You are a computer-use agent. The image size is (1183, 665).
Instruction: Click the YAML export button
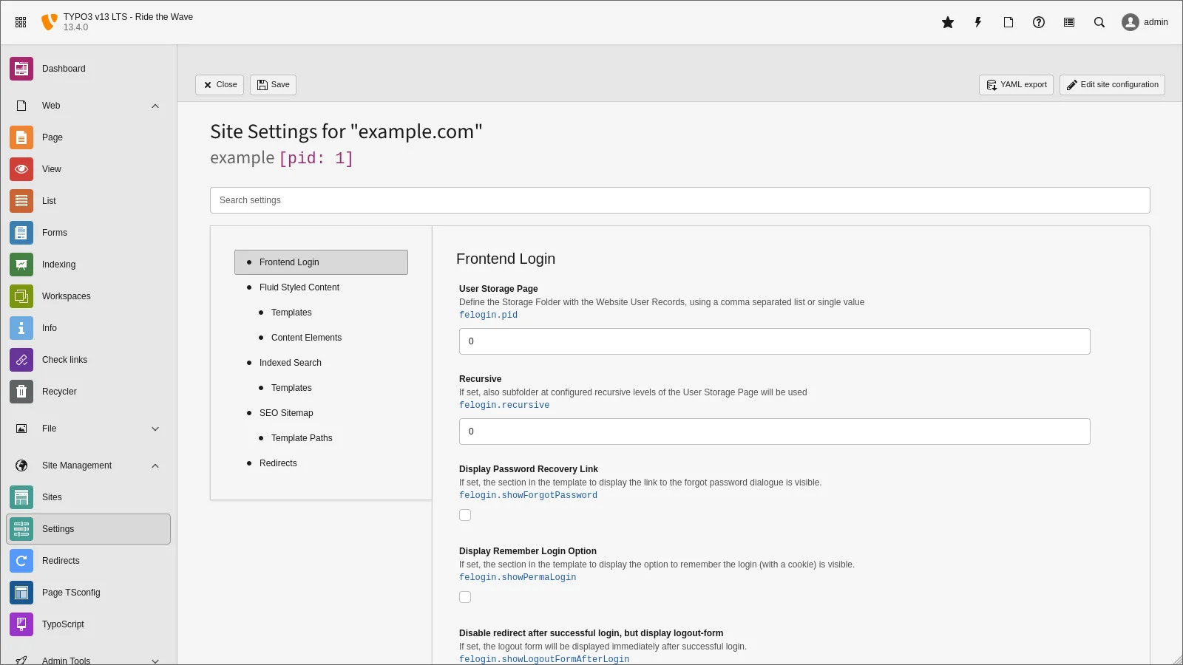(1015, 84)
